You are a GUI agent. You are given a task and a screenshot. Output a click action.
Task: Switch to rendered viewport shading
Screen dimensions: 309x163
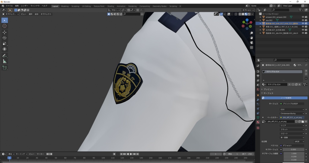point(249,14)
